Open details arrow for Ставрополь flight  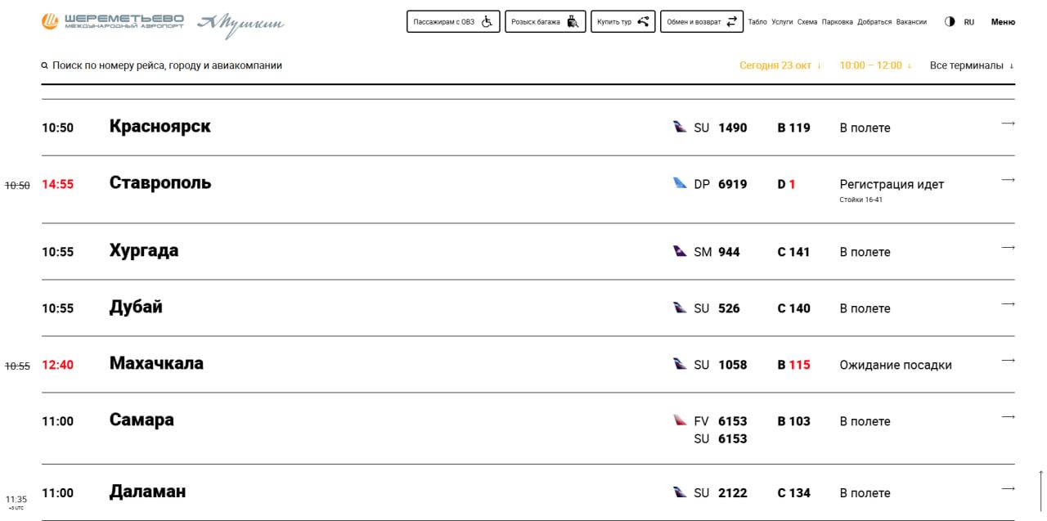[1008, 180]
